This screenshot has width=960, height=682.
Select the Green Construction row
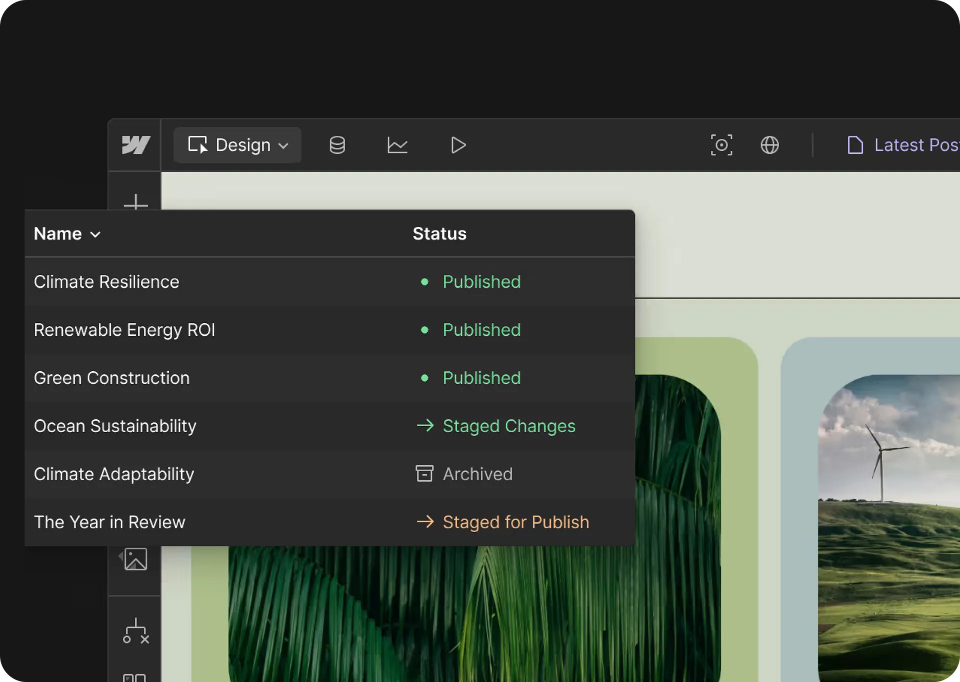330,378
